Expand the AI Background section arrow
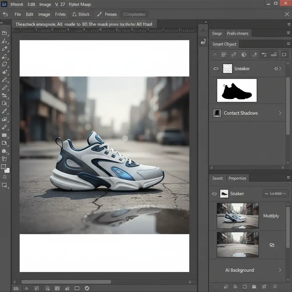Screen dimensions: 292x292 [x=280, y=270]
